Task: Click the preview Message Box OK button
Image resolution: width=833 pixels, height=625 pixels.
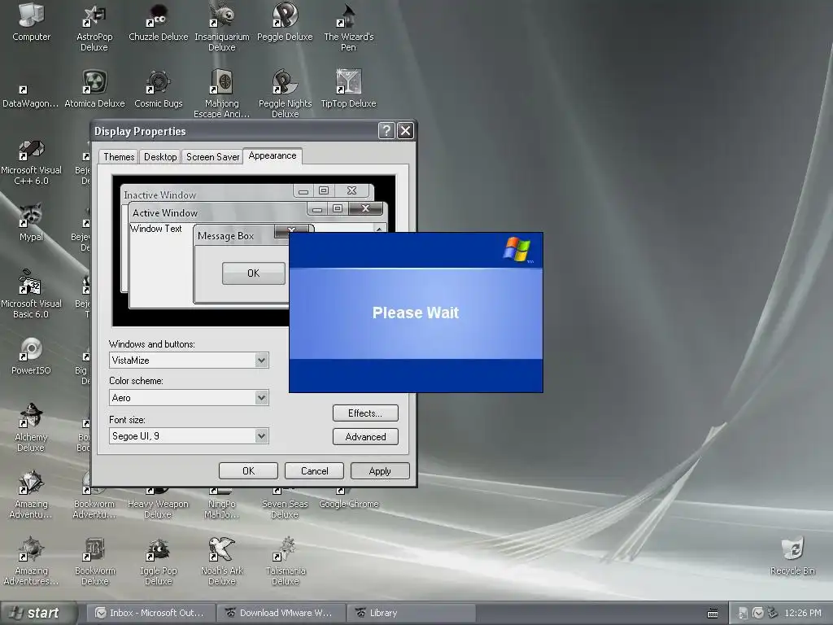Action: click(254, 273)
